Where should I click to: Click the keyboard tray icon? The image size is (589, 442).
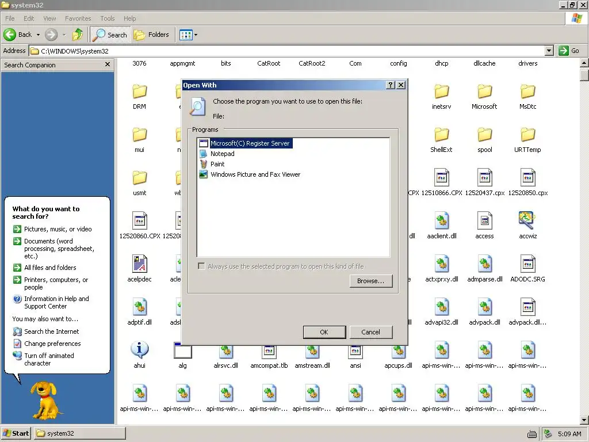pyautogui.click(x=532, y=435)
